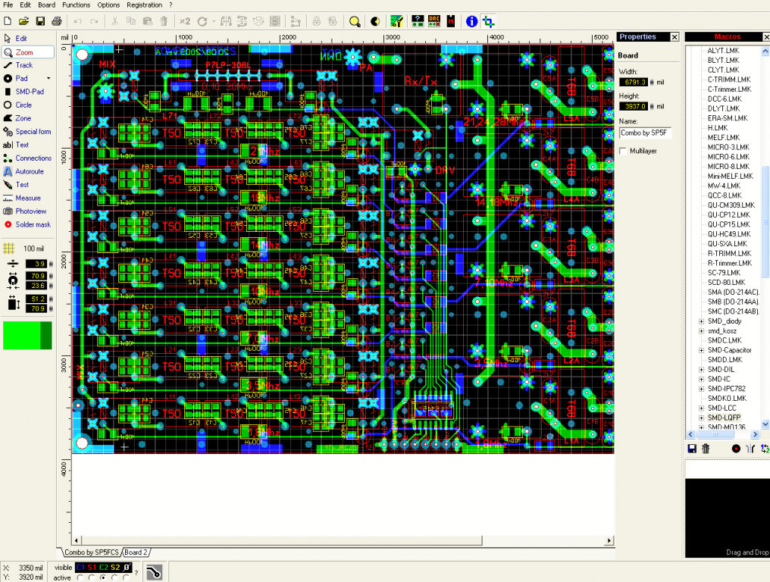Expand the SMD_diody macro folder
Screen dimensions: 770x582
coord(701,321)
